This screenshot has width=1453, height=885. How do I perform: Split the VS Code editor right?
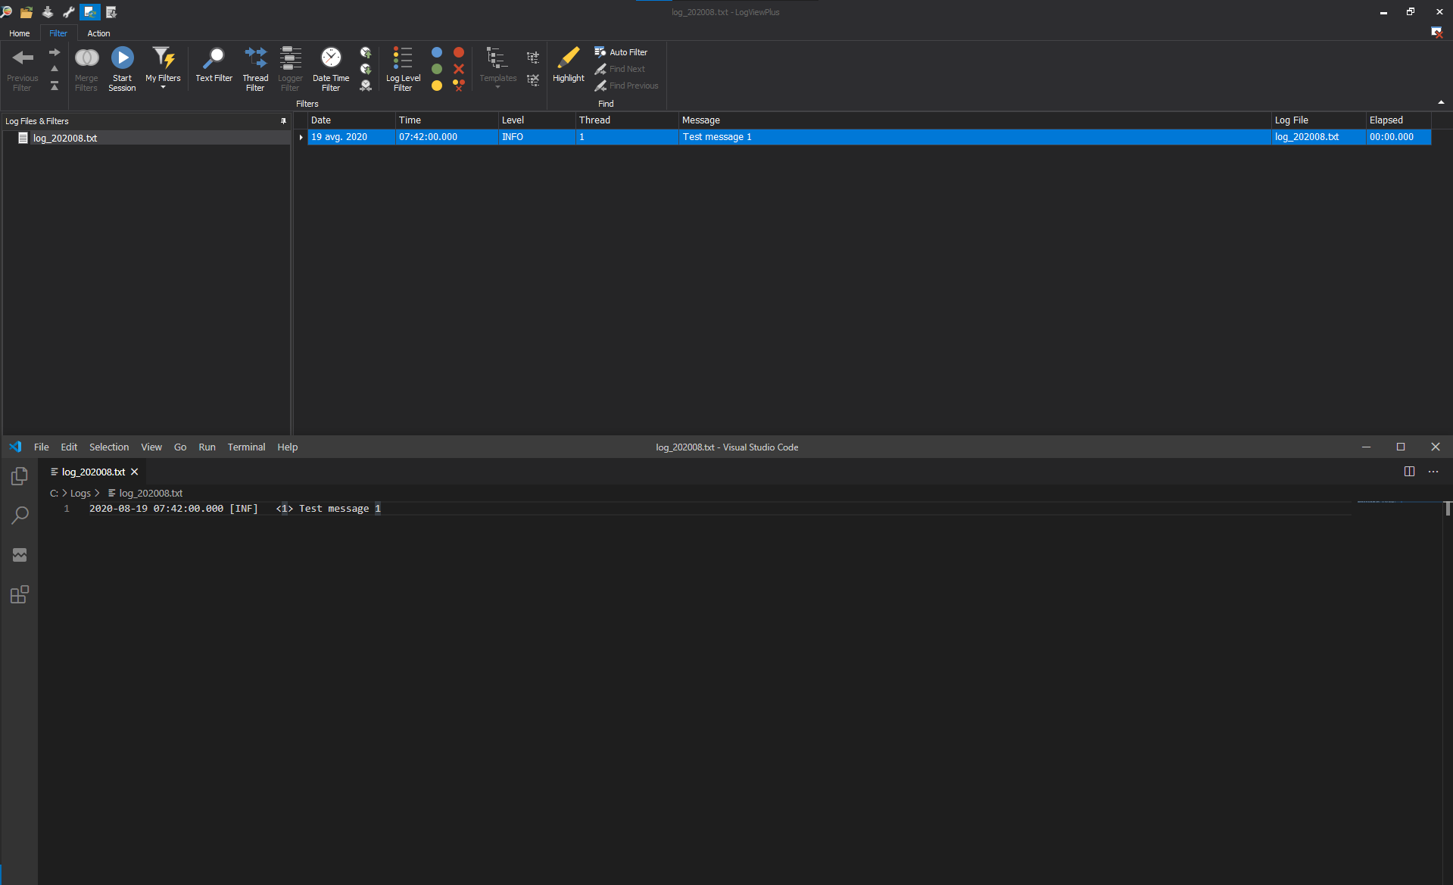click(x=1409, y=472)
